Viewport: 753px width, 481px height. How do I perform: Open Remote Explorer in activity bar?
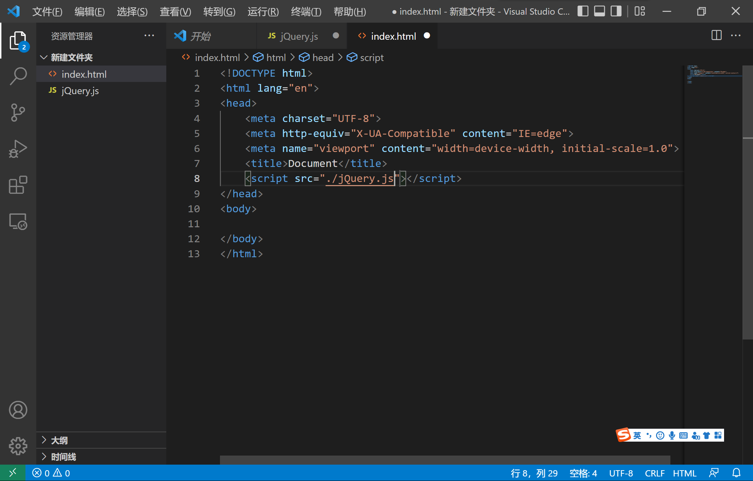pos(18,222)
